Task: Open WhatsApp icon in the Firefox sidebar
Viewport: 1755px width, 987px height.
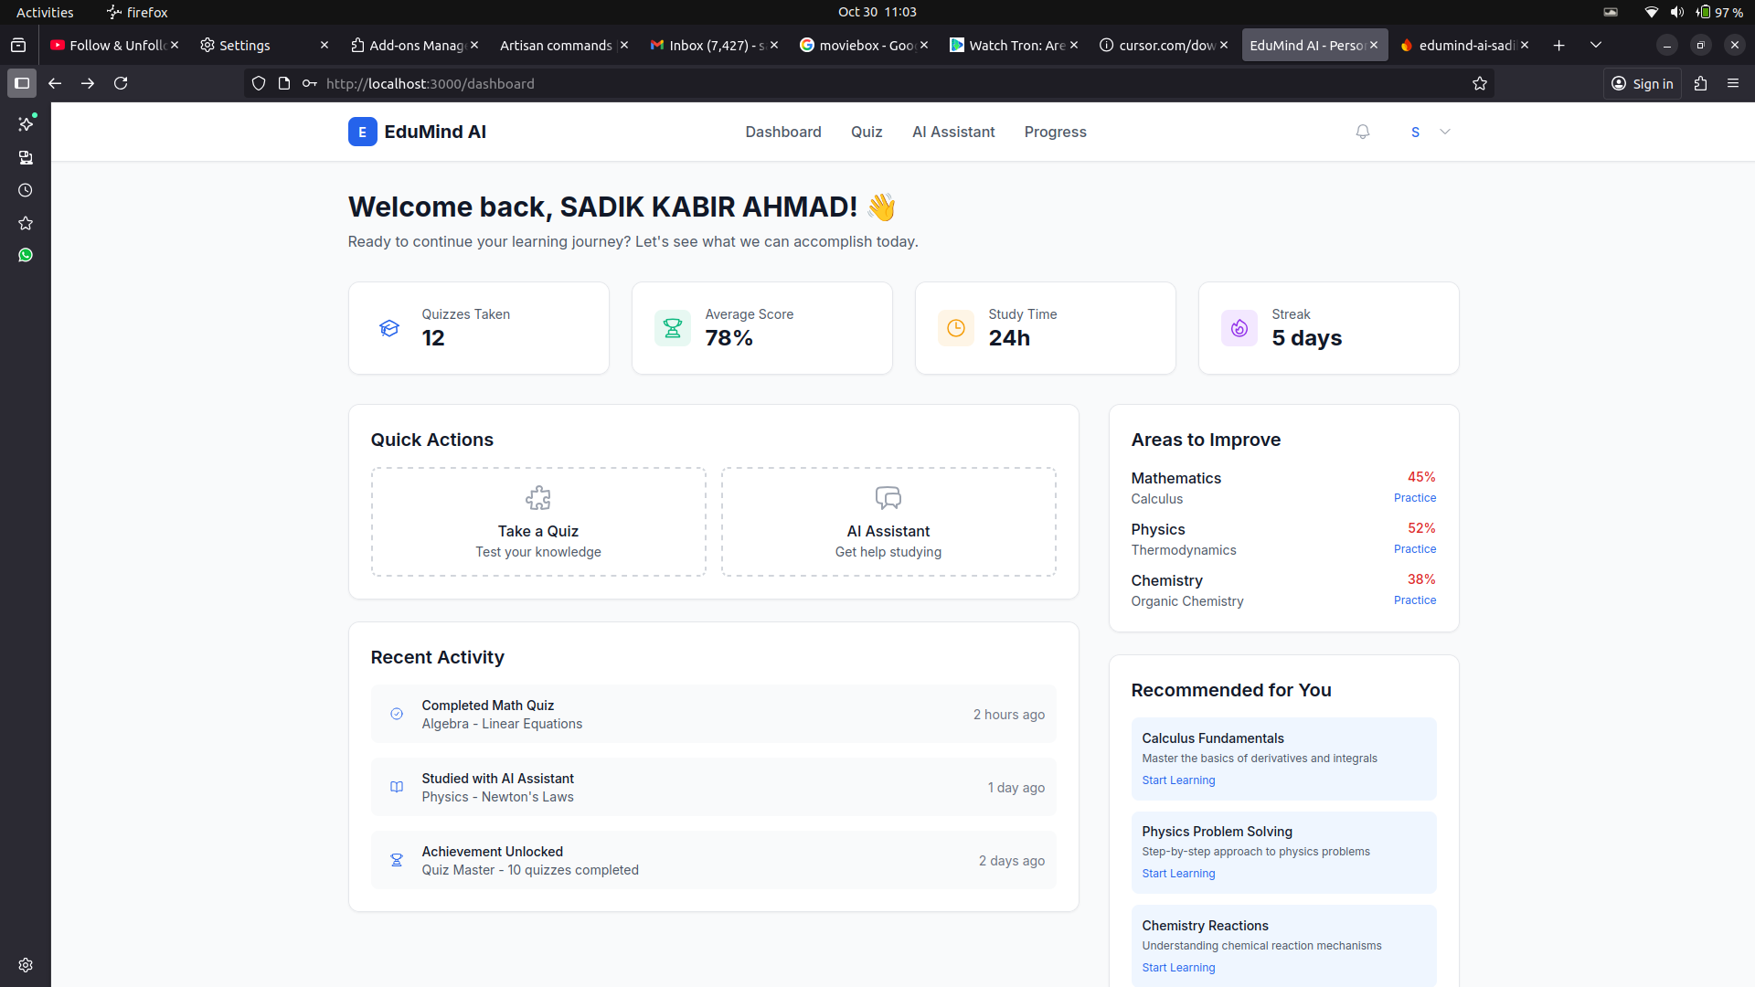Action: (26, 255)
